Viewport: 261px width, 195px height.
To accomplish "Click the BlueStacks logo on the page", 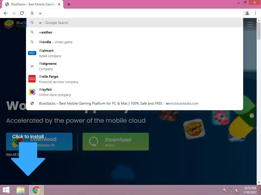I will click(9, 24).
